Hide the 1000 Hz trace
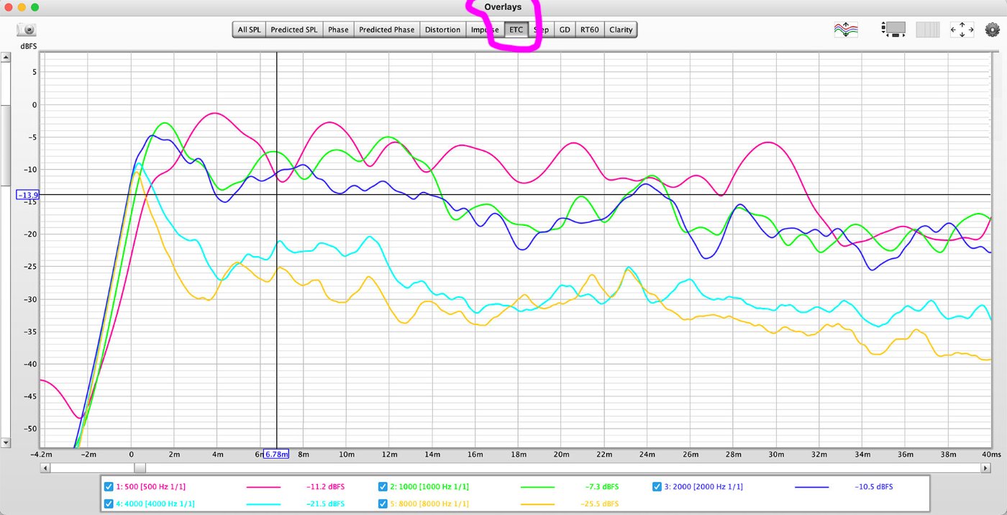 coord(383,487)
